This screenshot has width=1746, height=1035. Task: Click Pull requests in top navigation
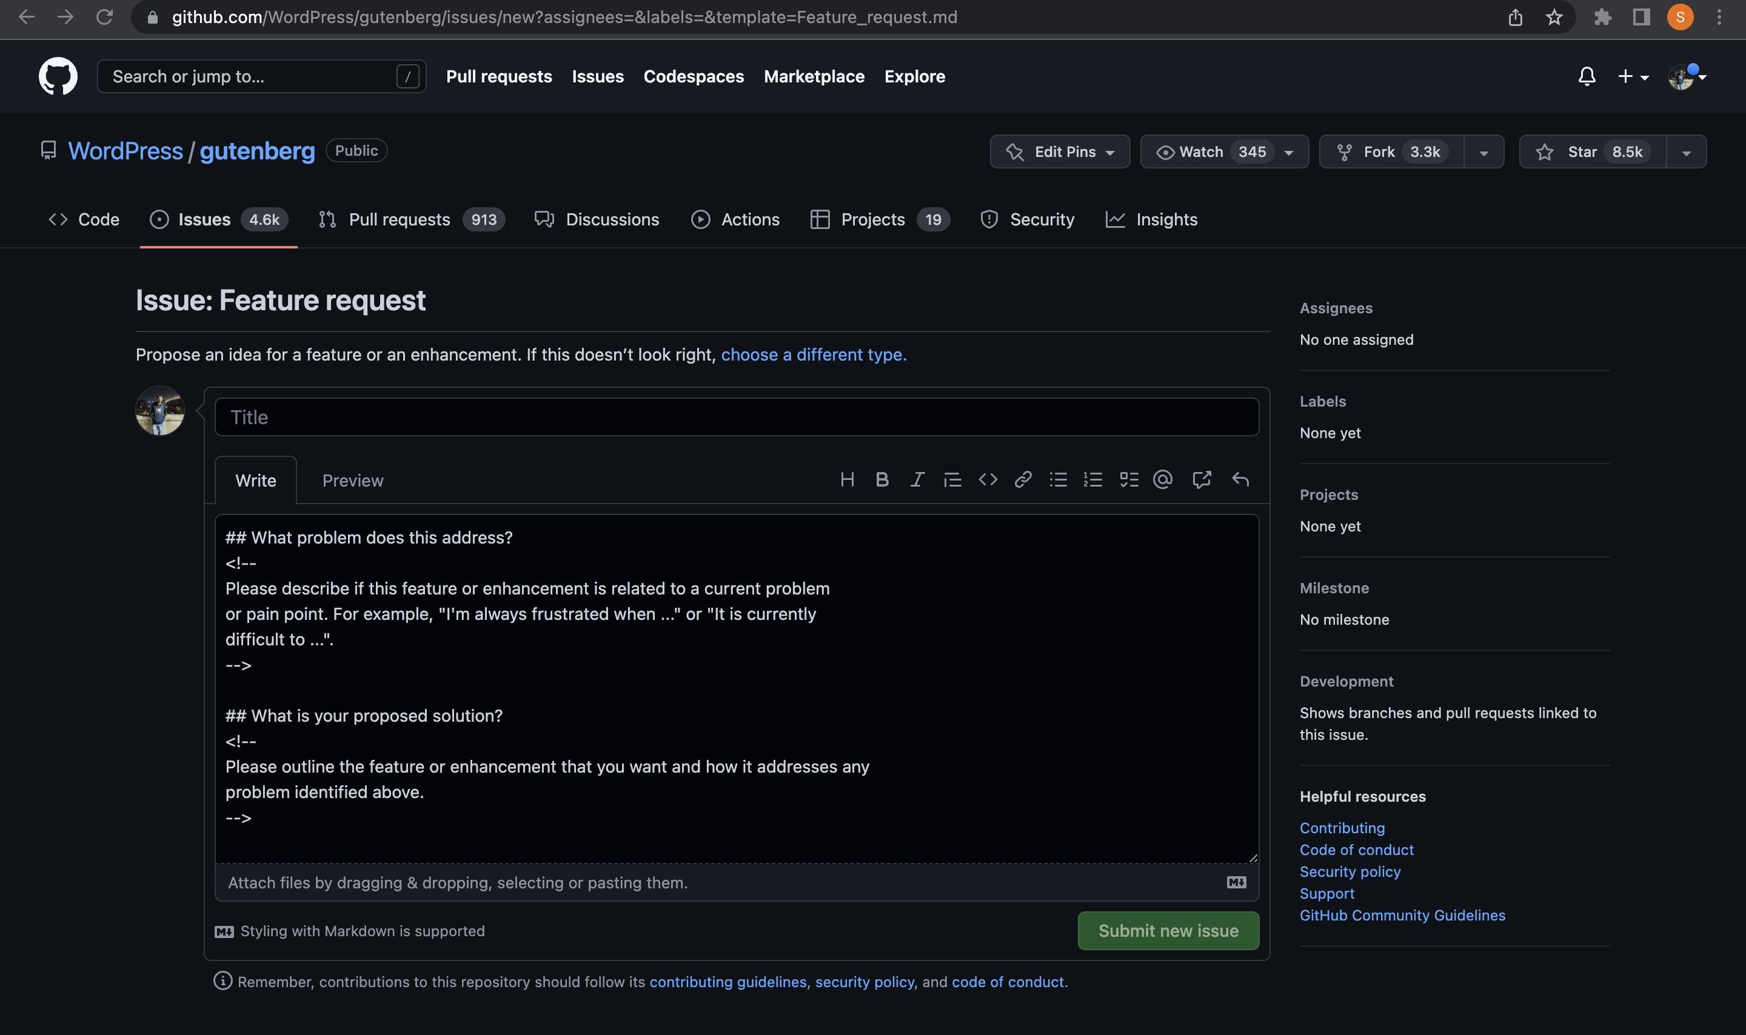tap(499, 76)
